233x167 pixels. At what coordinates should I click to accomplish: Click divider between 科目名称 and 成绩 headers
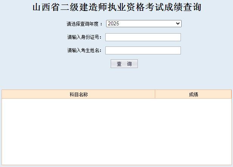coord(155,94)
